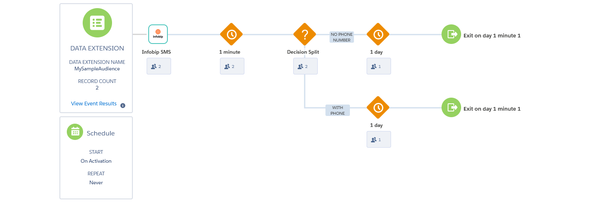Click the 1 minute wait contact count badge

(x=232, y=66)
